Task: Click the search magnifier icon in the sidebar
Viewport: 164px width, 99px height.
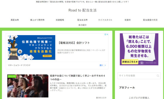Action: 158,76
